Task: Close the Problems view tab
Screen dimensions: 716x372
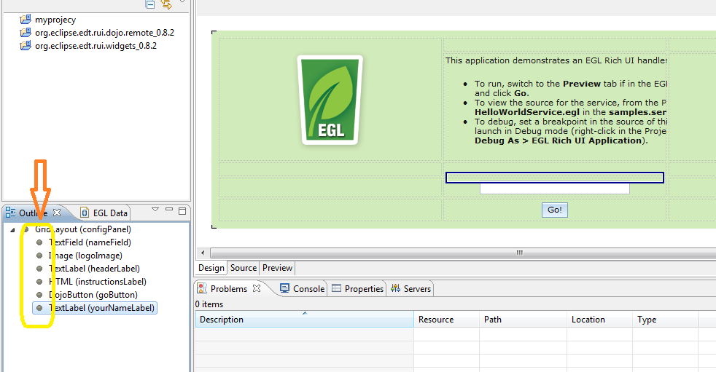Action: [257, 288]
